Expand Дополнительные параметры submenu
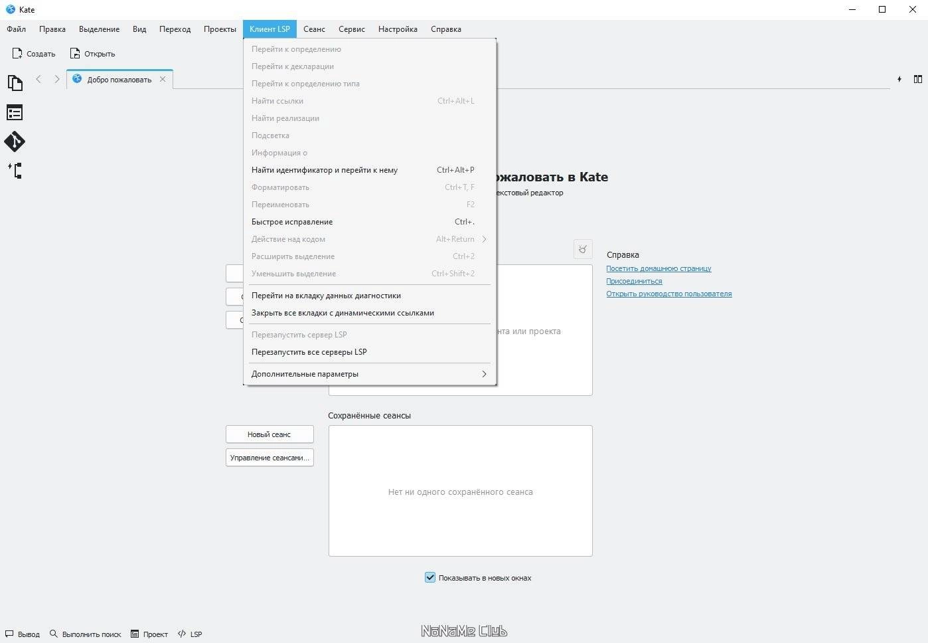 pos(370,374)
